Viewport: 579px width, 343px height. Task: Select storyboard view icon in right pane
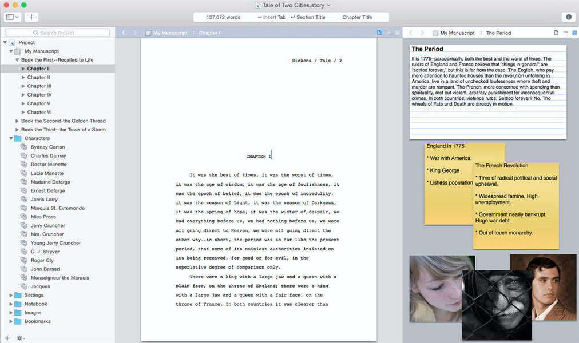(x=574, y=33)
